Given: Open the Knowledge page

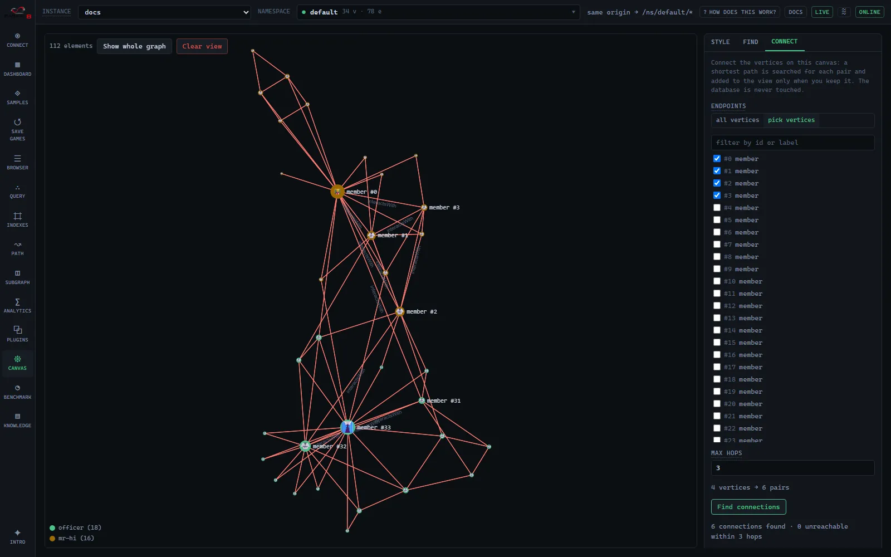Looking at the screenshot, I should pos(17,421).
